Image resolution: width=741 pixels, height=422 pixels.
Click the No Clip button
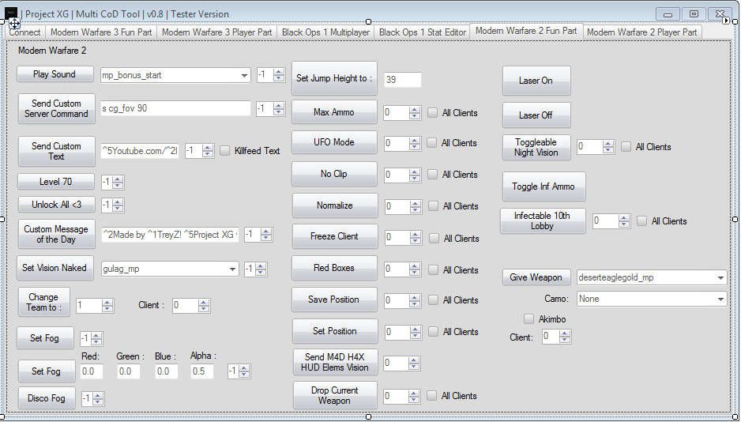pos(334,174)
